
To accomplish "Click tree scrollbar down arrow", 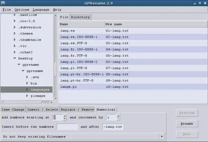I will (x=56, y=98).
